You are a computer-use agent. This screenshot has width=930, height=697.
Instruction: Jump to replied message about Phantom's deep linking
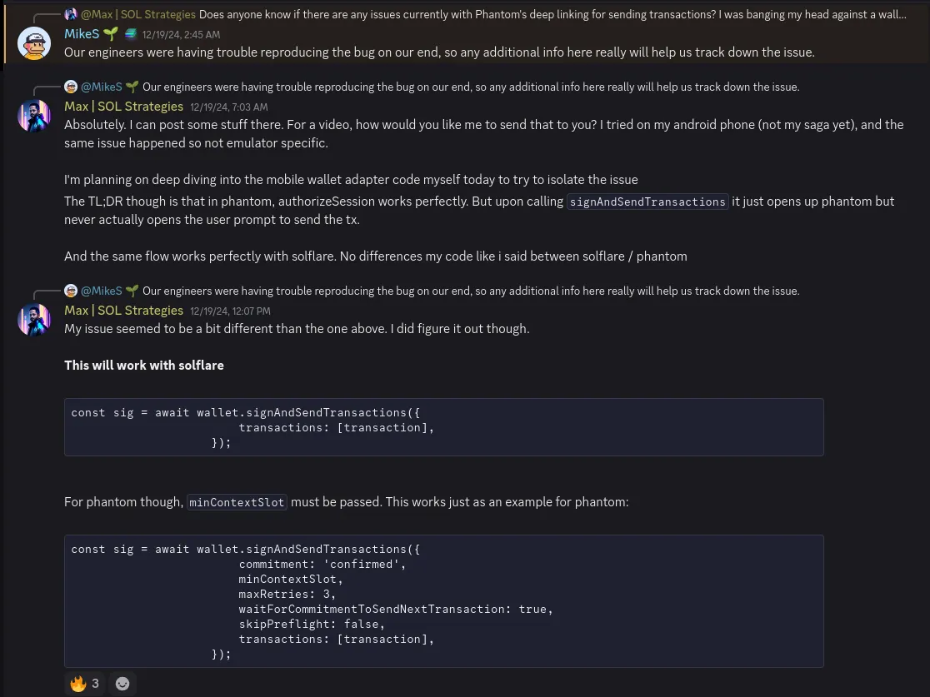[552, 14]
